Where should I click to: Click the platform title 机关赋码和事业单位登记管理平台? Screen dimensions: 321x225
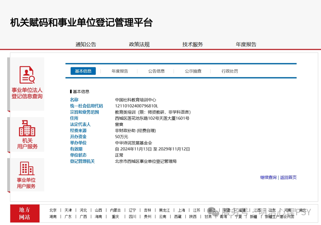[81, 23]
